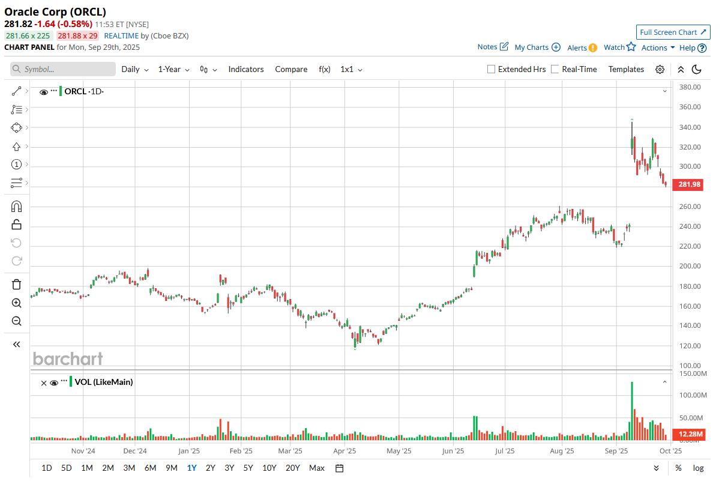
Task: Select the 1Y range tab
Action: click(191, 468)
